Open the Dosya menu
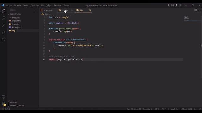This screenshot has height=113, width=202. 9,5
